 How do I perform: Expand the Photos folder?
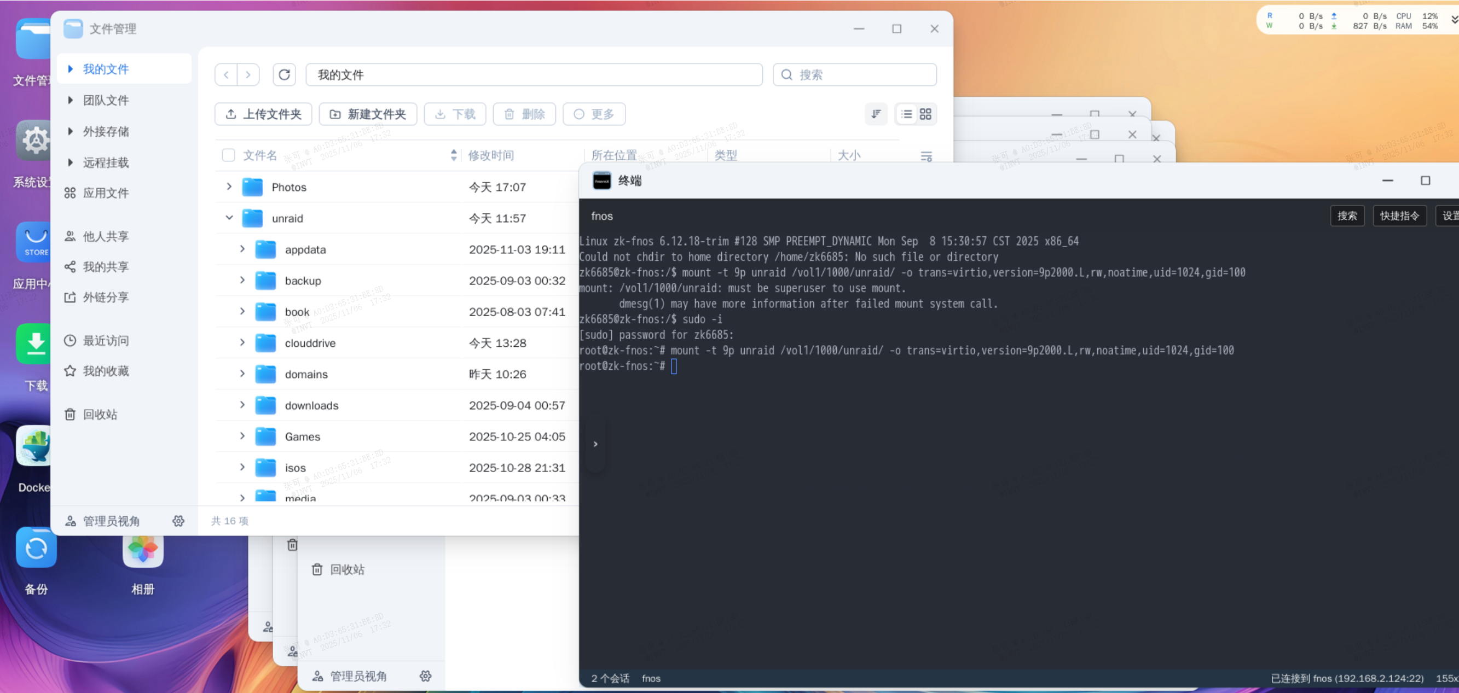229,187
